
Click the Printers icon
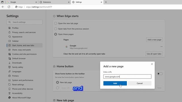tap(9, 76)
